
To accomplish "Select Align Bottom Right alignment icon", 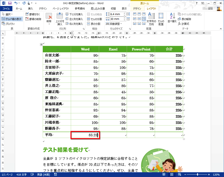I will pos(144,23).
